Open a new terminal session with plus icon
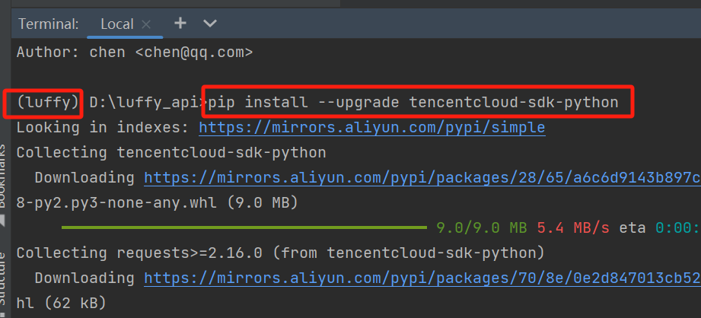Viewport: 701px width, 318px height. [x=180, y=24]
